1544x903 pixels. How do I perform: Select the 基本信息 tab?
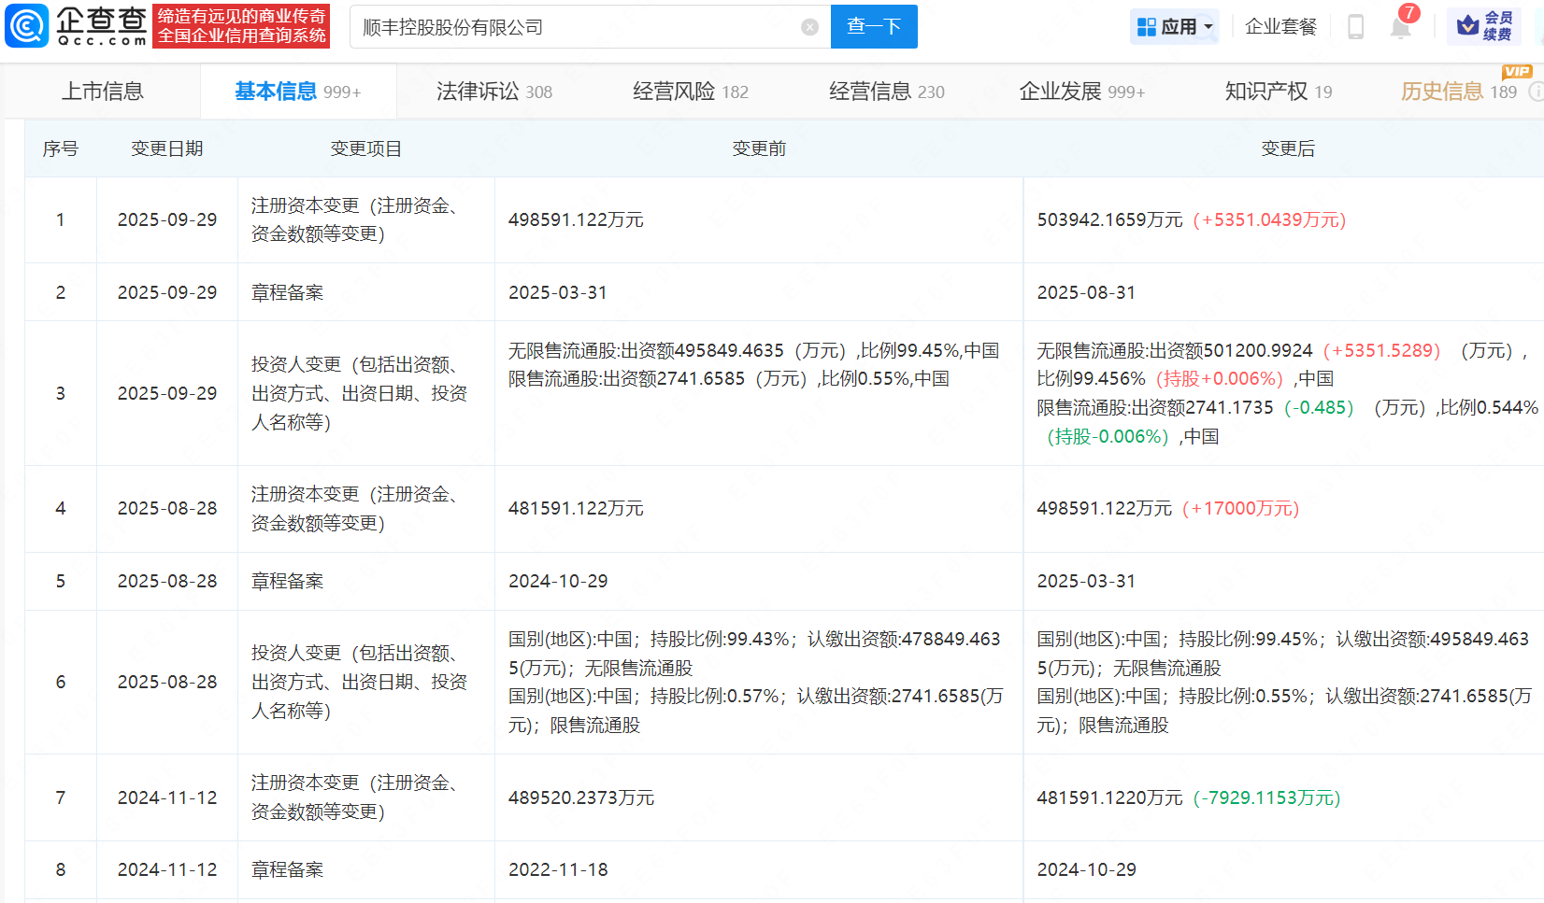point(297,92)
